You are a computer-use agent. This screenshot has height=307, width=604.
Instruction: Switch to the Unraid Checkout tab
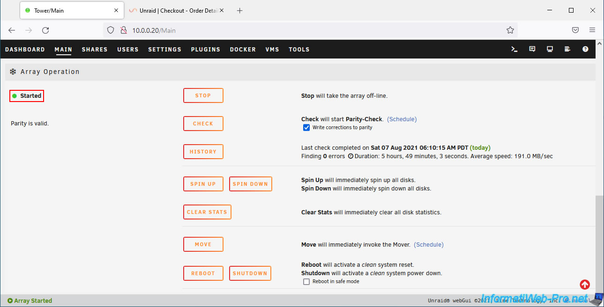(177, 10)
